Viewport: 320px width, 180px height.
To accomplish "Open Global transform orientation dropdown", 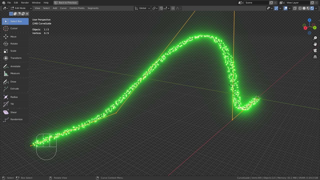I will tap(142, 8).
